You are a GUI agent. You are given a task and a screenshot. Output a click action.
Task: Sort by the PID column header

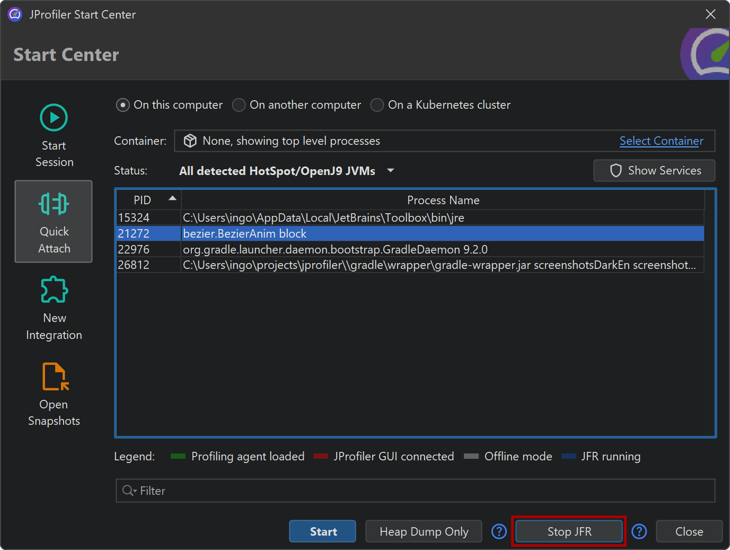143,200
